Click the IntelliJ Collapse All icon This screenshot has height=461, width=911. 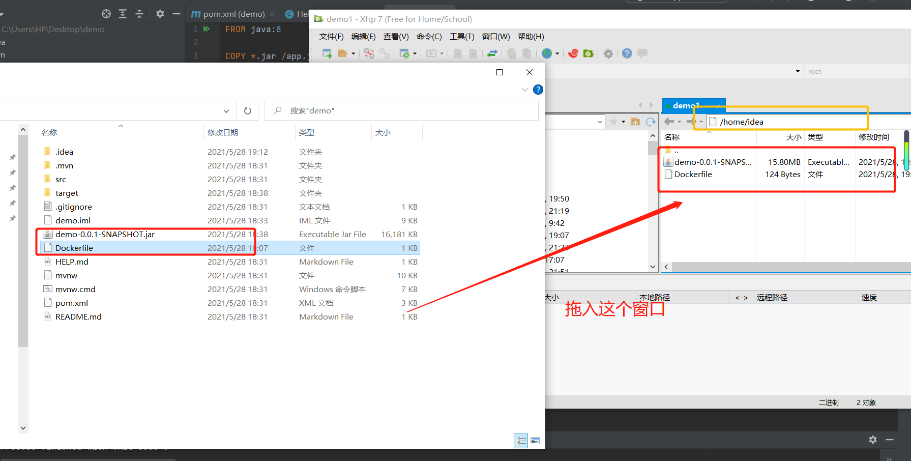coord(139,14)
